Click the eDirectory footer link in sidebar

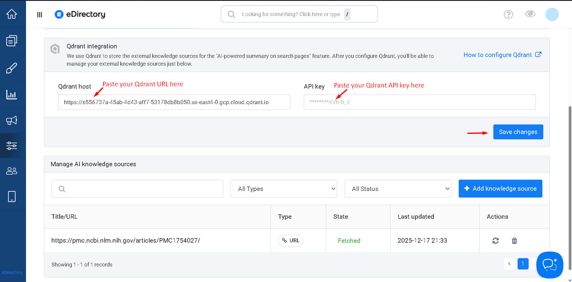click(x=12, y=272)
